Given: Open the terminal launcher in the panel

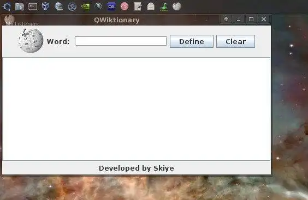Looking at the screenshot, I should (x=33, y=7).
